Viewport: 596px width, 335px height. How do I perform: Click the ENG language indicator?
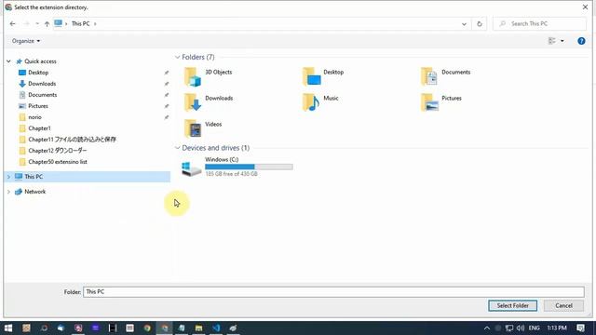(534, 328)
